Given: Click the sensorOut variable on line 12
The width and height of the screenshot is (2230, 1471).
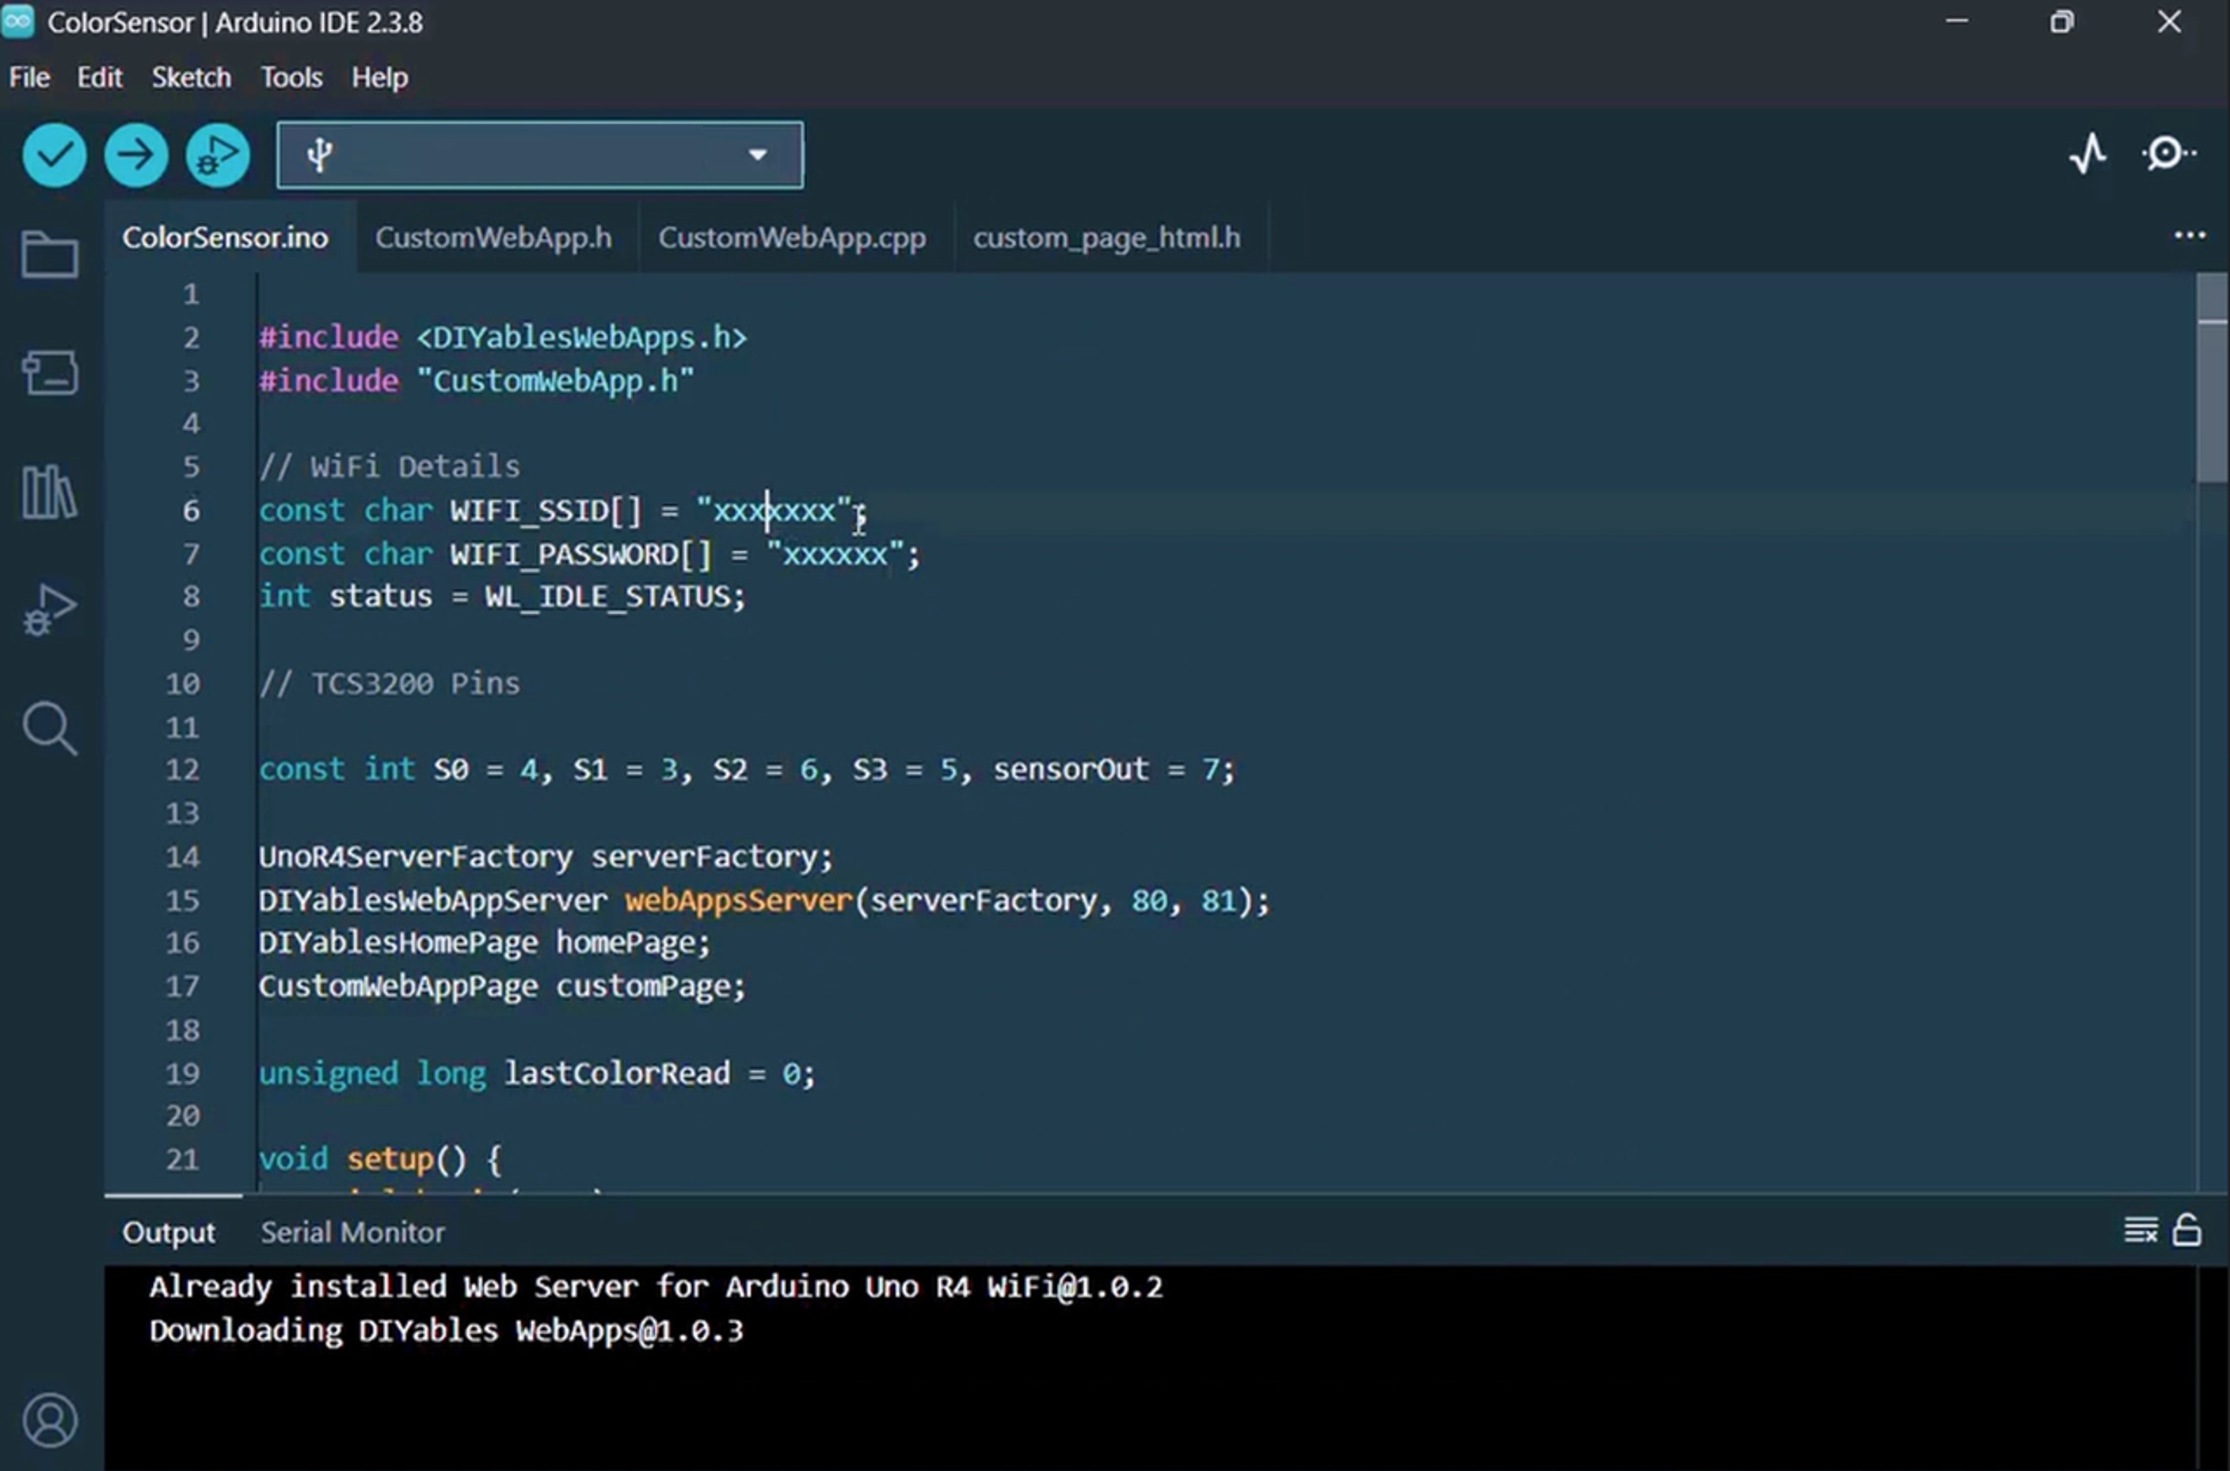Looking at the screenshot, I should 1071,769.
